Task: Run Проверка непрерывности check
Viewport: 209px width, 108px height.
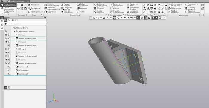Action: tap(192, 12)
